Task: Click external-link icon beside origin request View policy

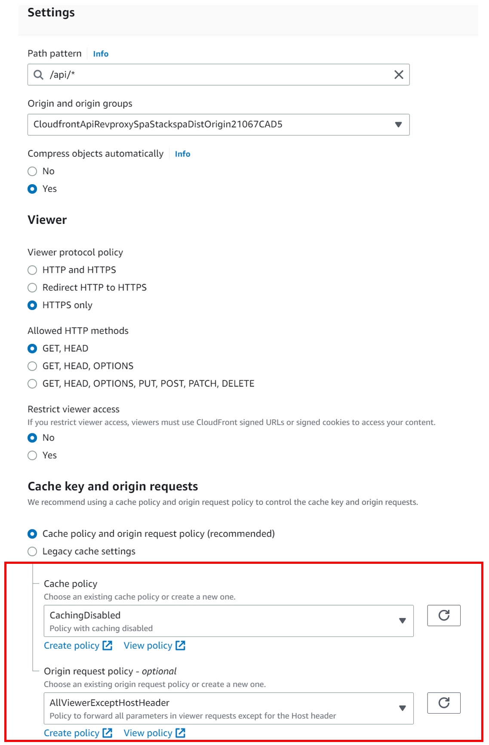Action: 181,733
